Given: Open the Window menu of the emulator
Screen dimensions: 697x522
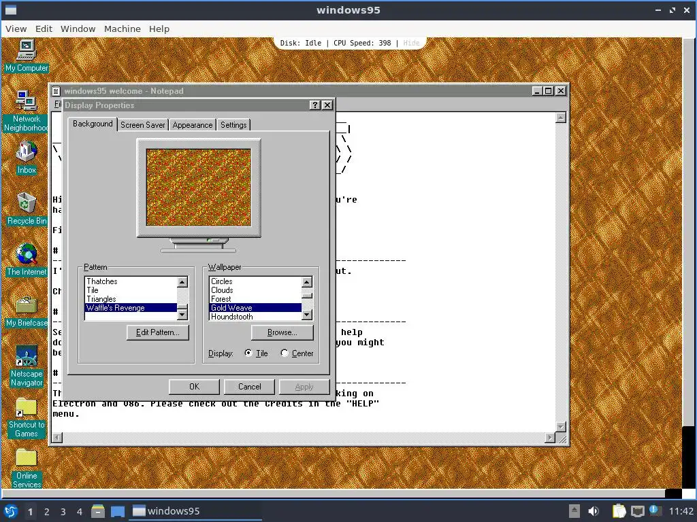Looking at the screenshot, I should [78, 29].
